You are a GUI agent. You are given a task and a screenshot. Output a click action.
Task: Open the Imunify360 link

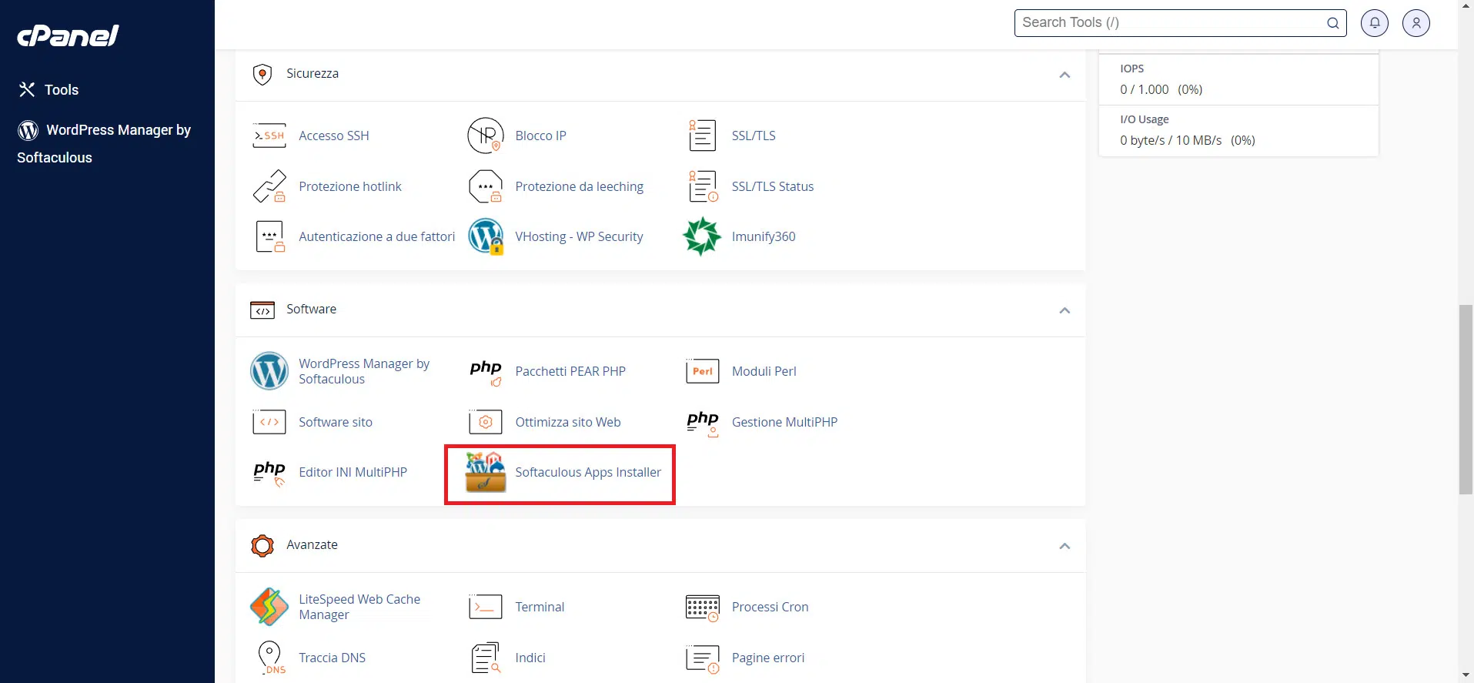(764, 236)
